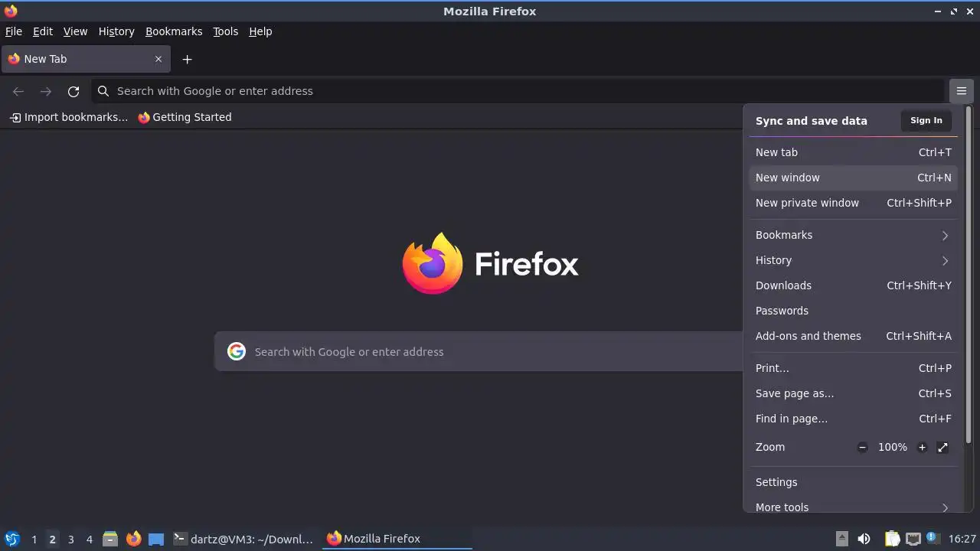
Task: Click the back navigation arrow
Action: point(18,91)
